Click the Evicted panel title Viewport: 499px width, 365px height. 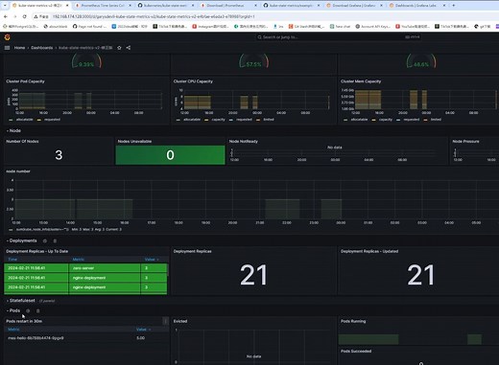[180, 321]
